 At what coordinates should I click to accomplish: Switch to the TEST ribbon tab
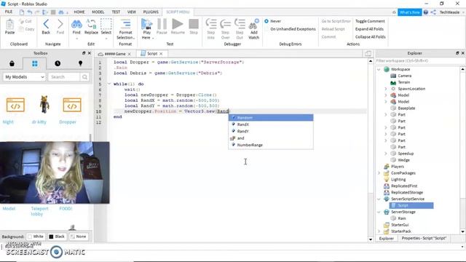116,12
